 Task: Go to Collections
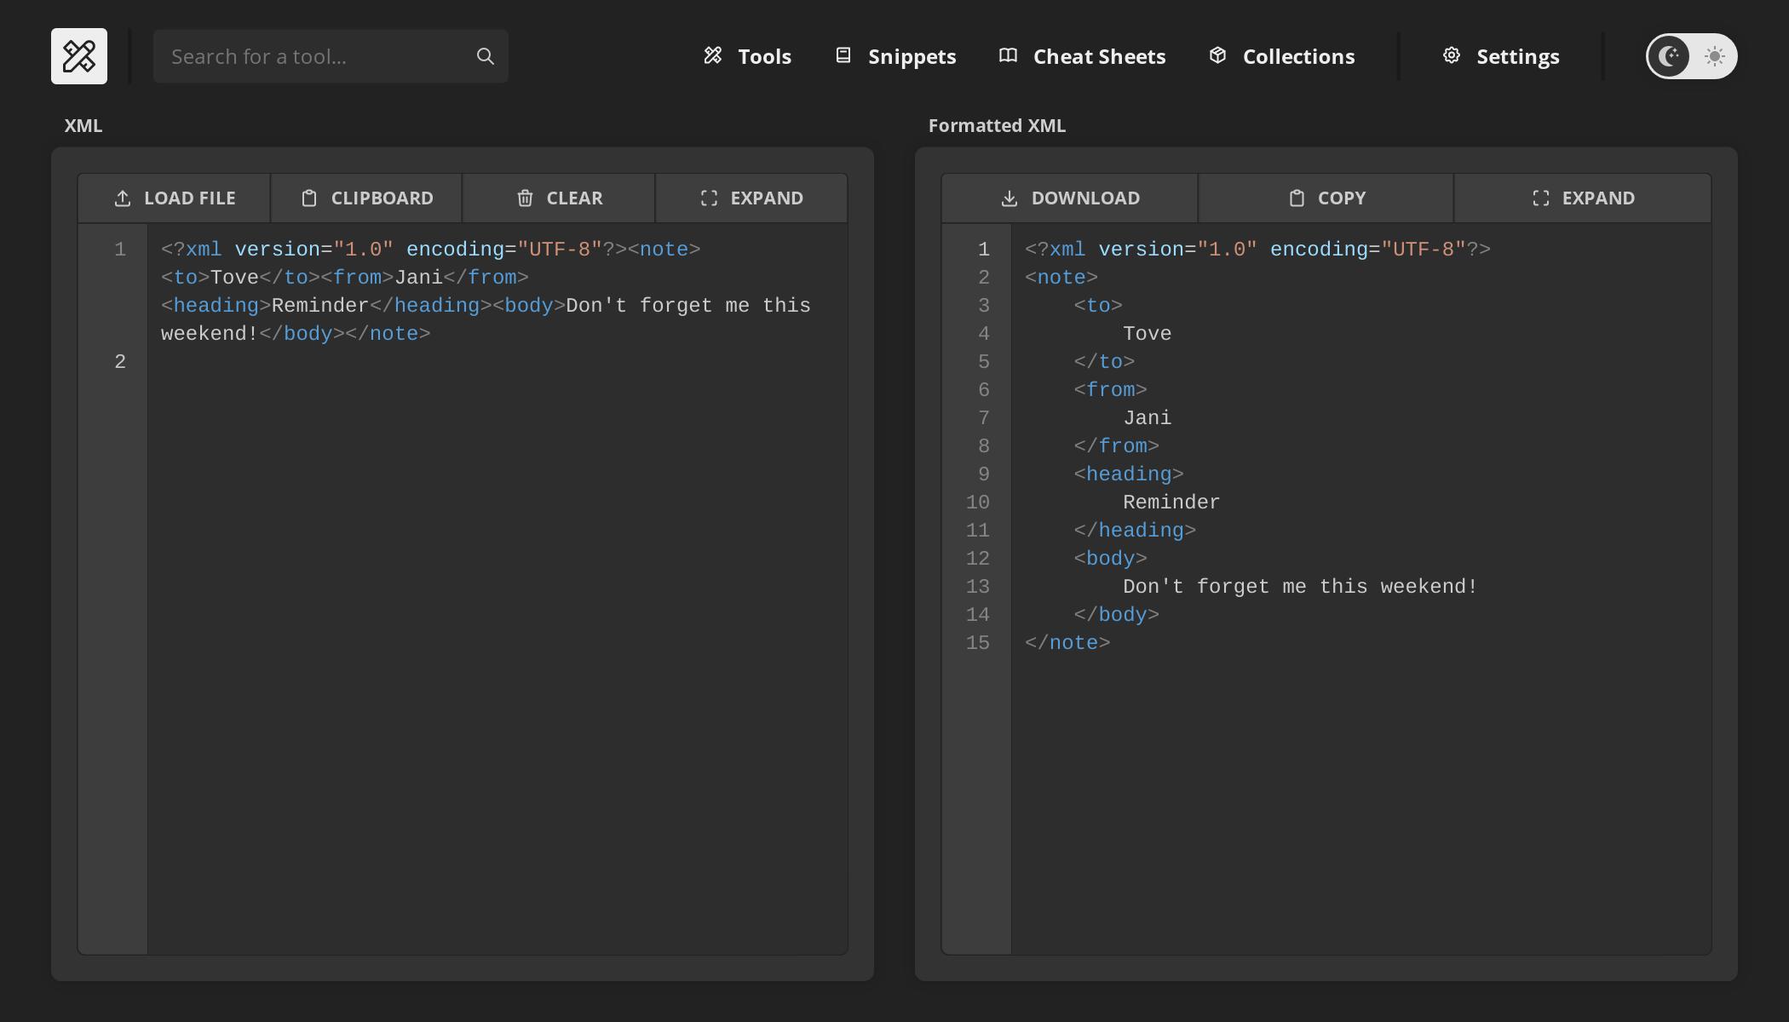[x=1281, y=56]
